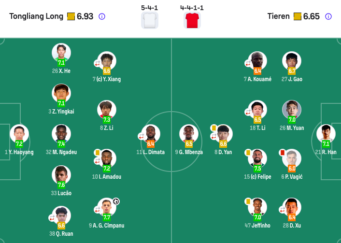The width and height of the screenshot is (341, 243).
Task: Click goal ball icon on A. G. Cîmpanu
Action: (116, 201)
